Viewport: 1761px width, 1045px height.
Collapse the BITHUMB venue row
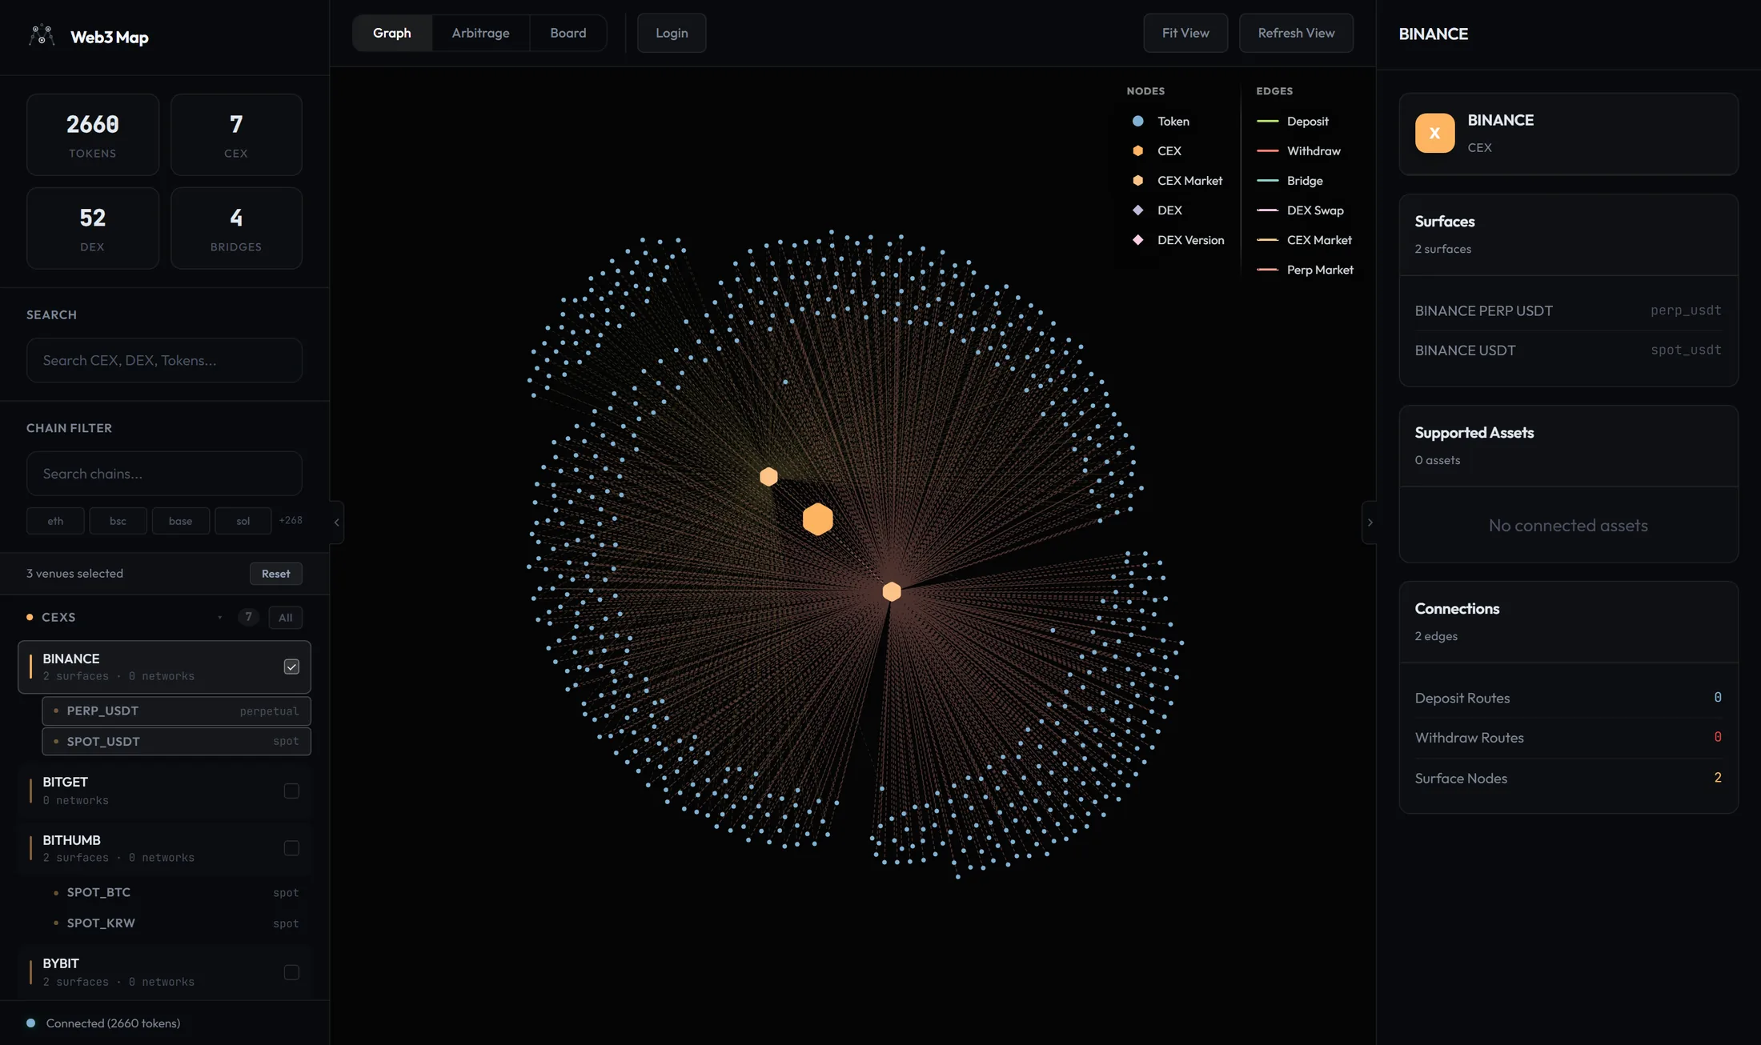[164, 848]
